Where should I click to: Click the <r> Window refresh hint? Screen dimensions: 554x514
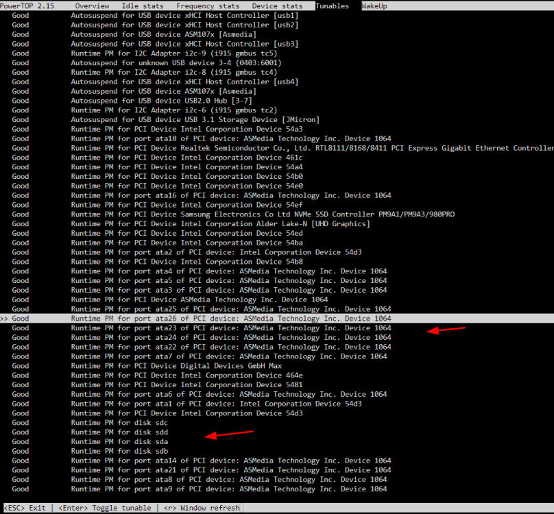tap(202, 508)
